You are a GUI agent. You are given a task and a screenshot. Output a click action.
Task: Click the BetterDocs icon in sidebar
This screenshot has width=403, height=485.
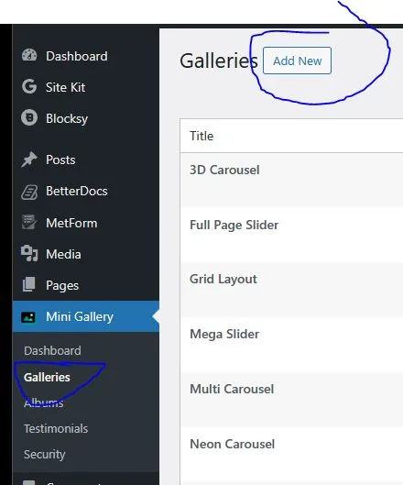coord(29,192)
